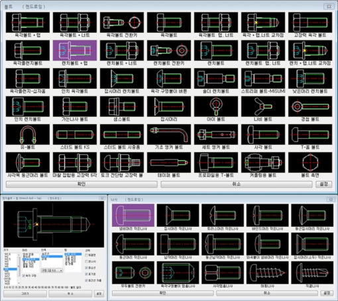
Task: Open the combo box in the bolt preview dialog
Action: point(52,271)
